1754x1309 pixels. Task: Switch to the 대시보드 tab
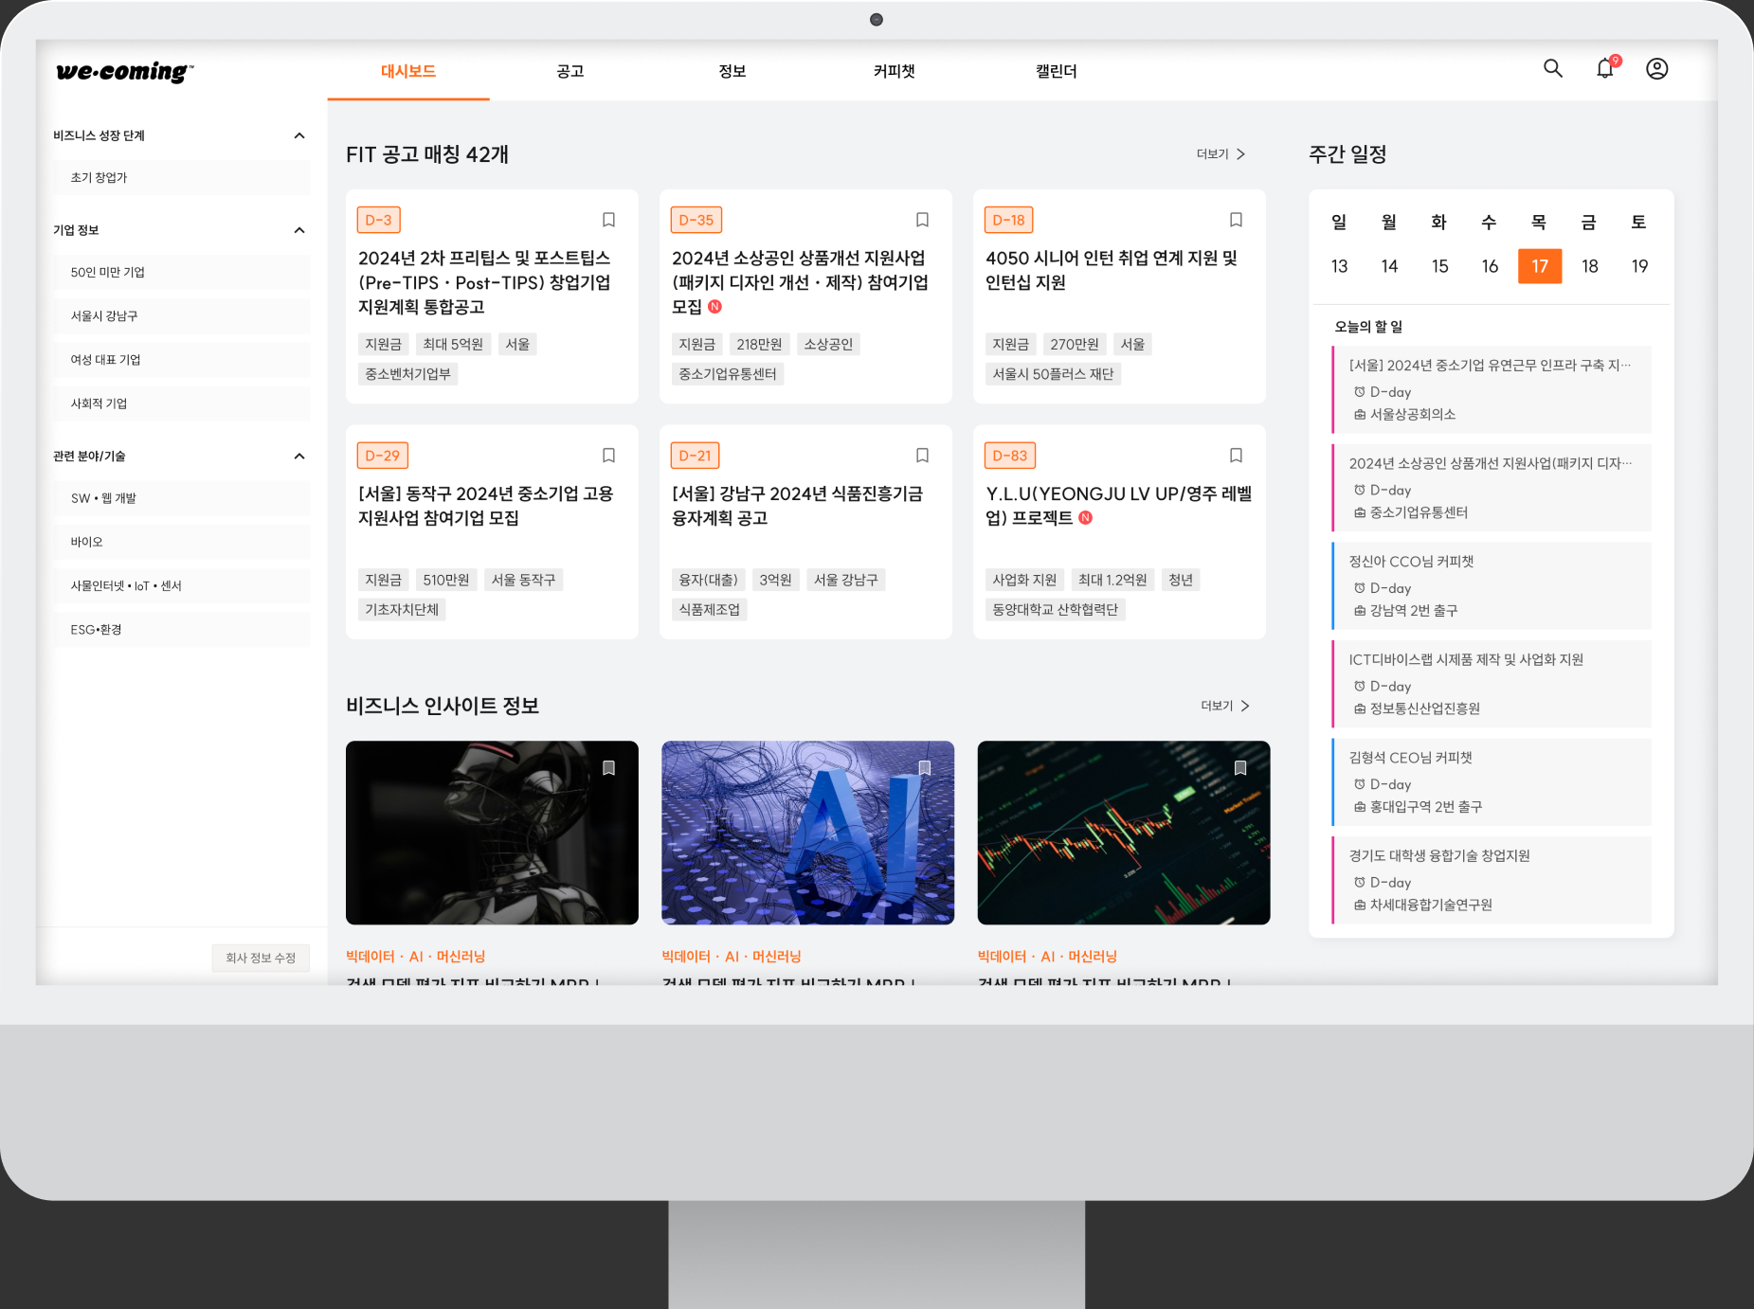point(408,71)
